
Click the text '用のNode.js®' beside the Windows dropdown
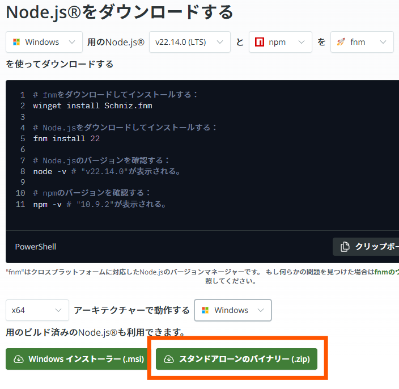pos(116,42)
